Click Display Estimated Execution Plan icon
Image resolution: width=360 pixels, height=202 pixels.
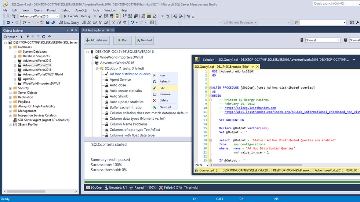(106, 16)
